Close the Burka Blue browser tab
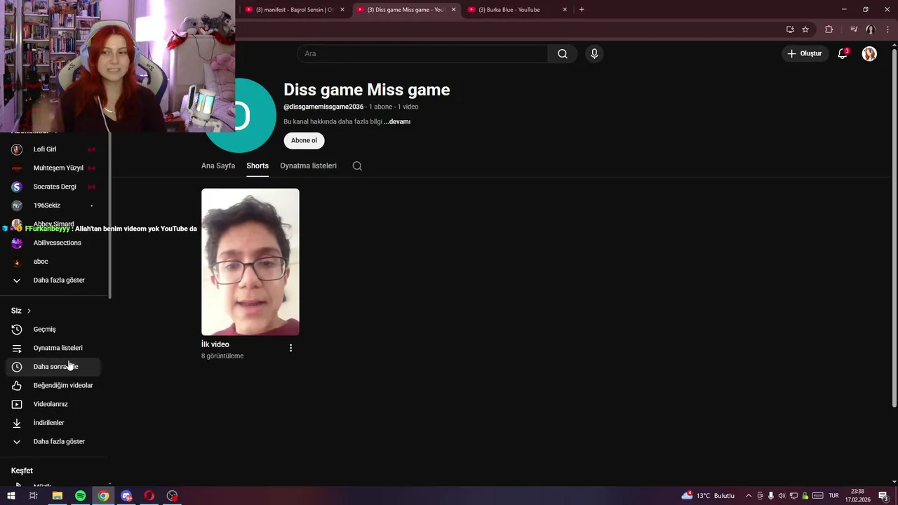 tap(564, 10)
